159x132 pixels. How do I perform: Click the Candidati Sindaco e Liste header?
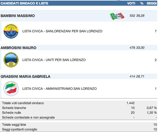pyautogui.click(x=24, y=3)
